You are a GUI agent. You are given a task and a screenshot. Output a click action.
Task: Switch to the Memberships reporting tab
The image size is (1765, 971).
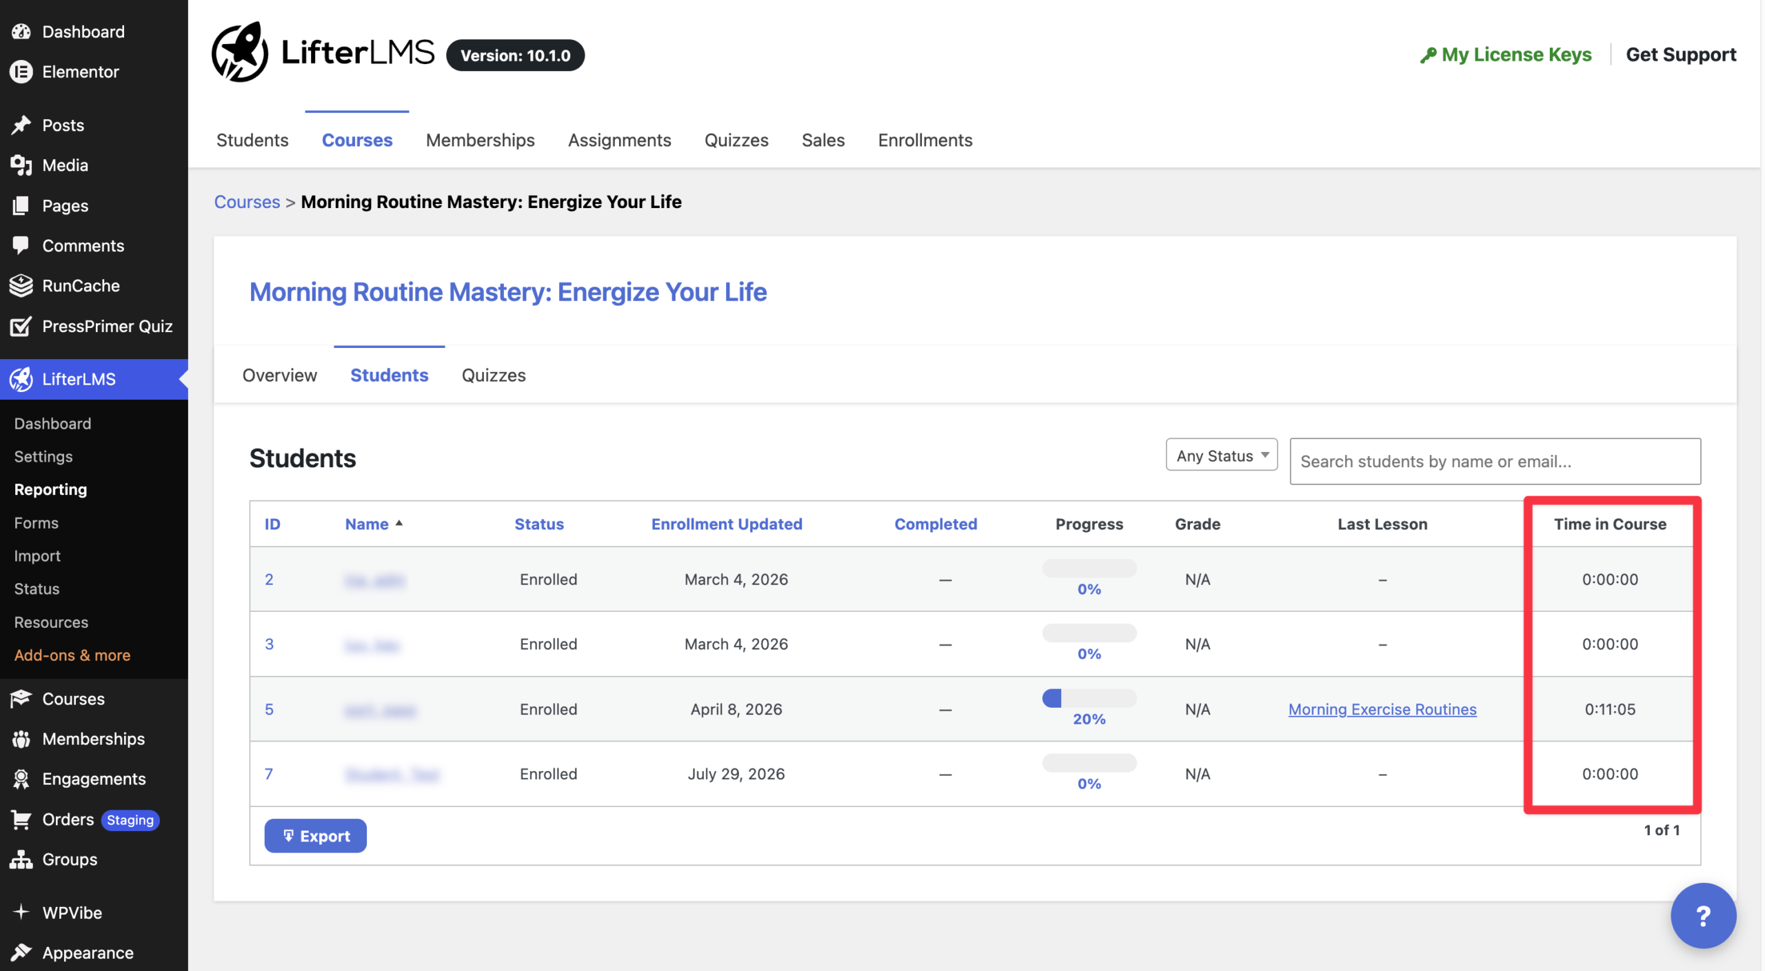[480, 140]
